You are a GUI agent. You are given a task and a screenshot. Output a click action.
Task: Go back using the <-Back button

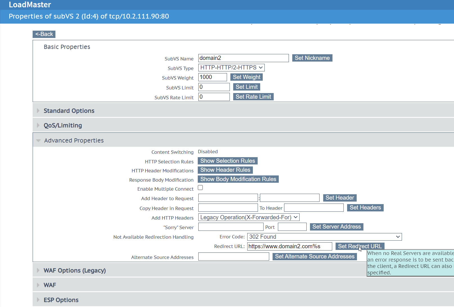pyautogui.click(x=44, y=34)
